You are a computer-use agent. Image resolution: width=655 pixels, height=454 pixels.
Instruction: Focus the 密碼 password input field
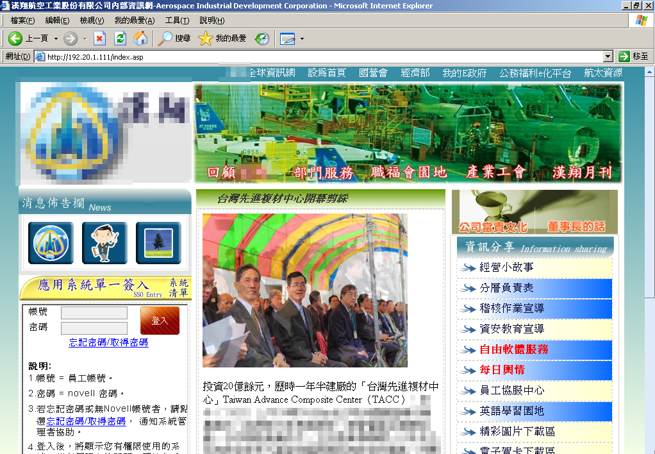[x=94, y=328]
